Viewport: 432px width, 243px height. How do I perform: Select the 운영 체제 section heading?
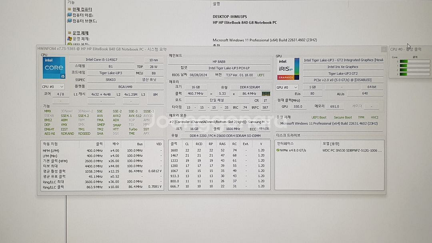pyautogui.click(x=80, y=33)
